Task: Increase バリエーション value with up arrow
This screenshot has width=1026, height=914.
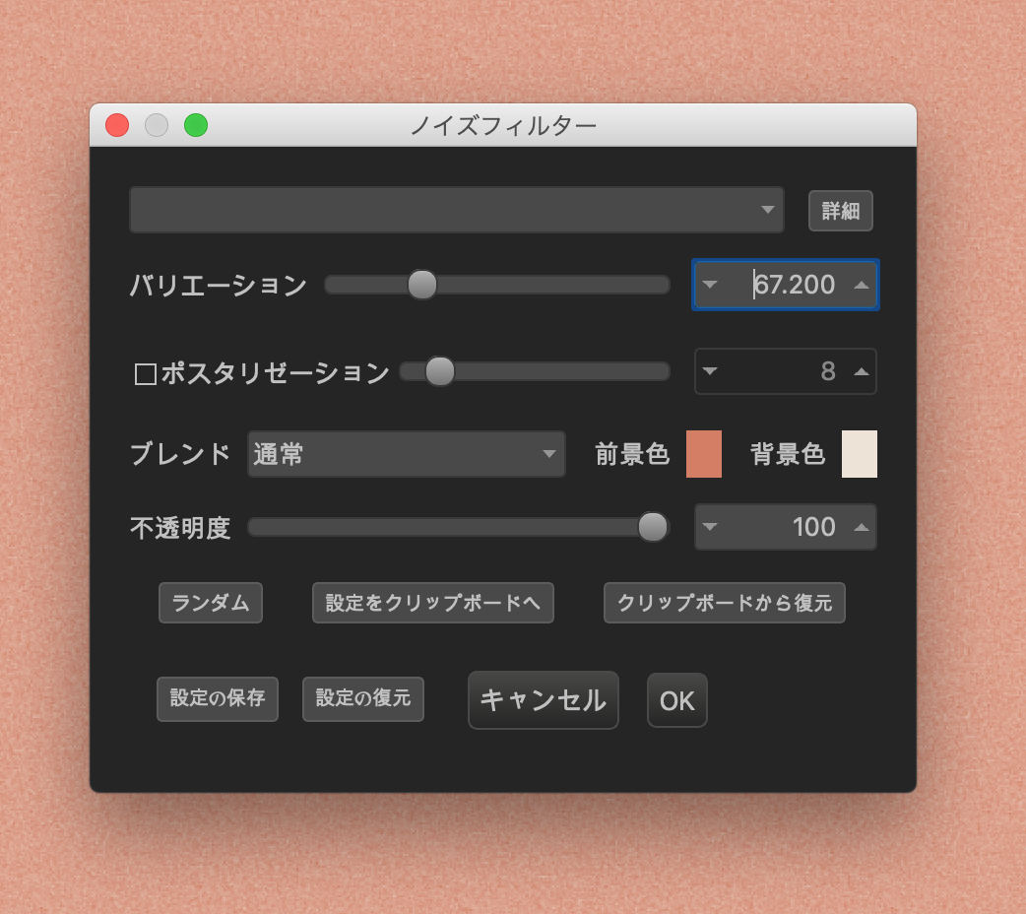Action: coord(862,285)
